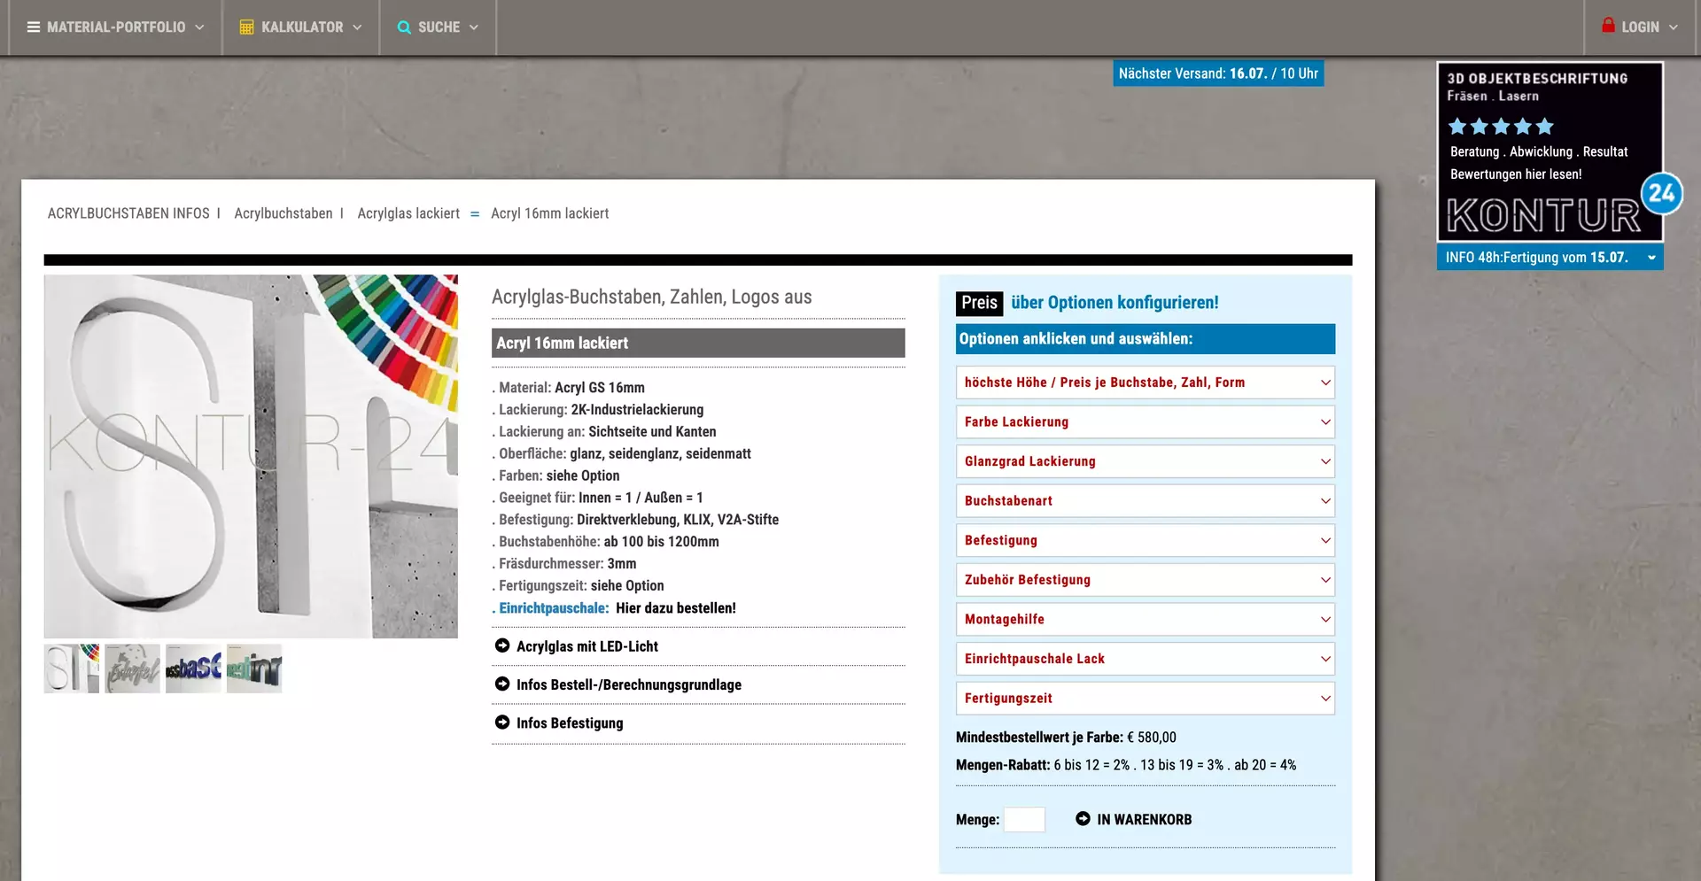Image resolution: width=1701 pixels, height=881 pixels.
Task: Expand the Befestigung dropdown
Action: pyautogui.click(x=1146, y=540)
